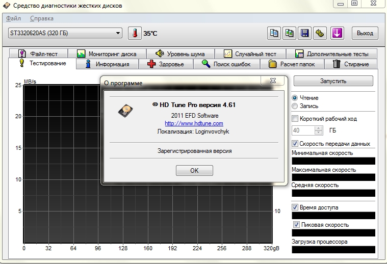
Task: Uncheck Скорость передачи данных checkbox
Action: [295, 144]
